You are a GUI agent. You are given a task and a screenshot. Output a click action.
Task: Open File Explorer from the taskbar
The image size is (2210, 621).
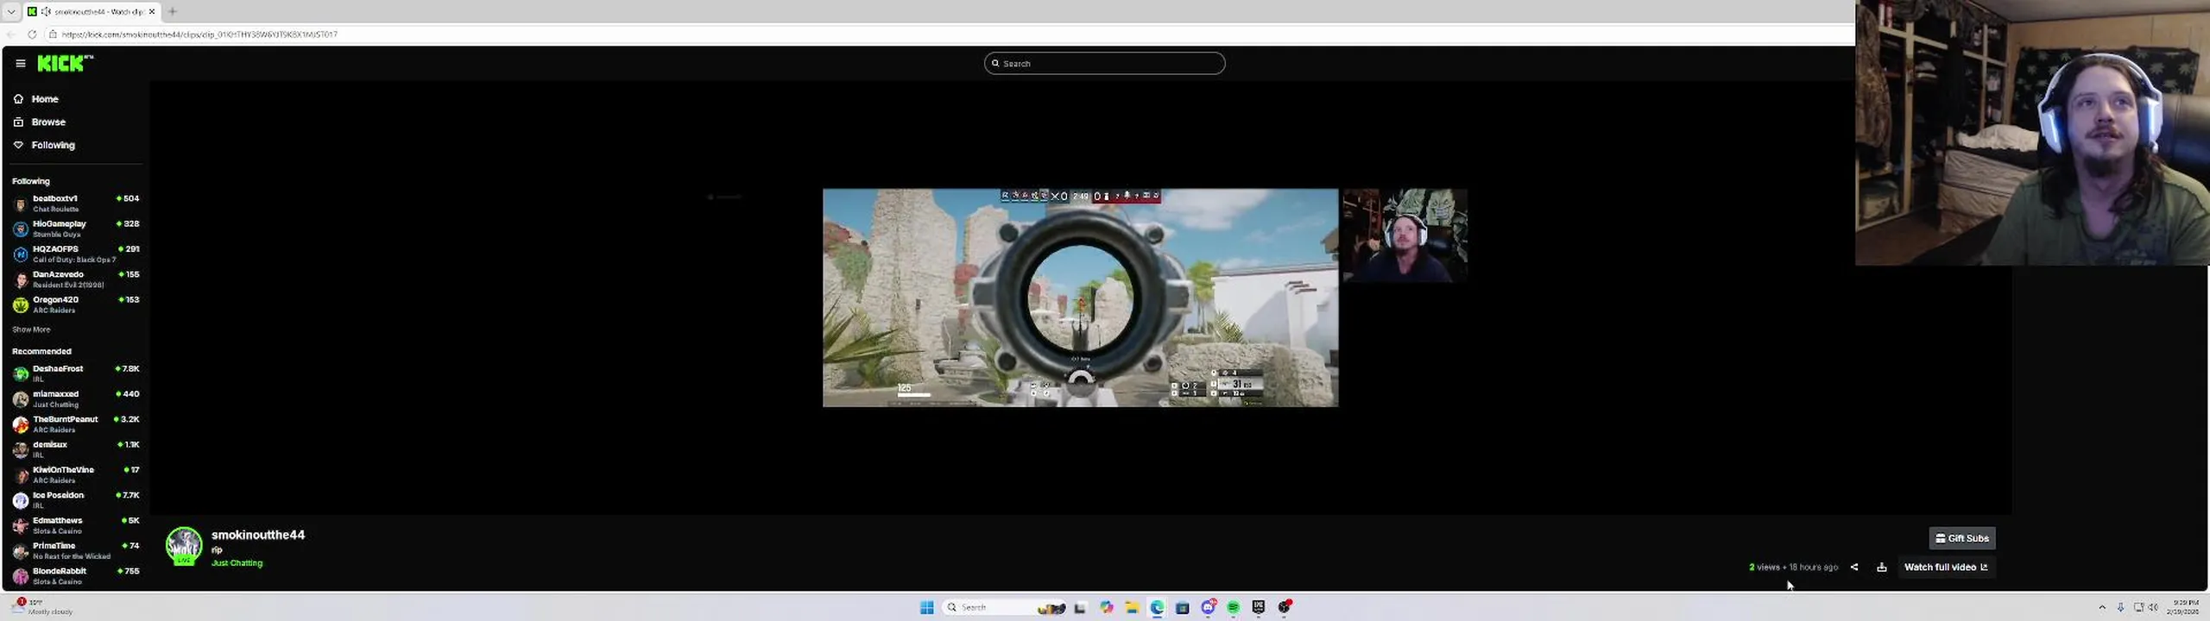tap(1132, 607)
